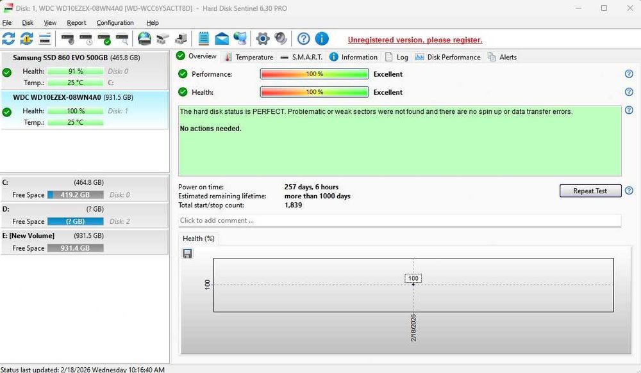Click the question mark help toolbar icon
Screen dimensions: 641x373
[x=303, y=39]
